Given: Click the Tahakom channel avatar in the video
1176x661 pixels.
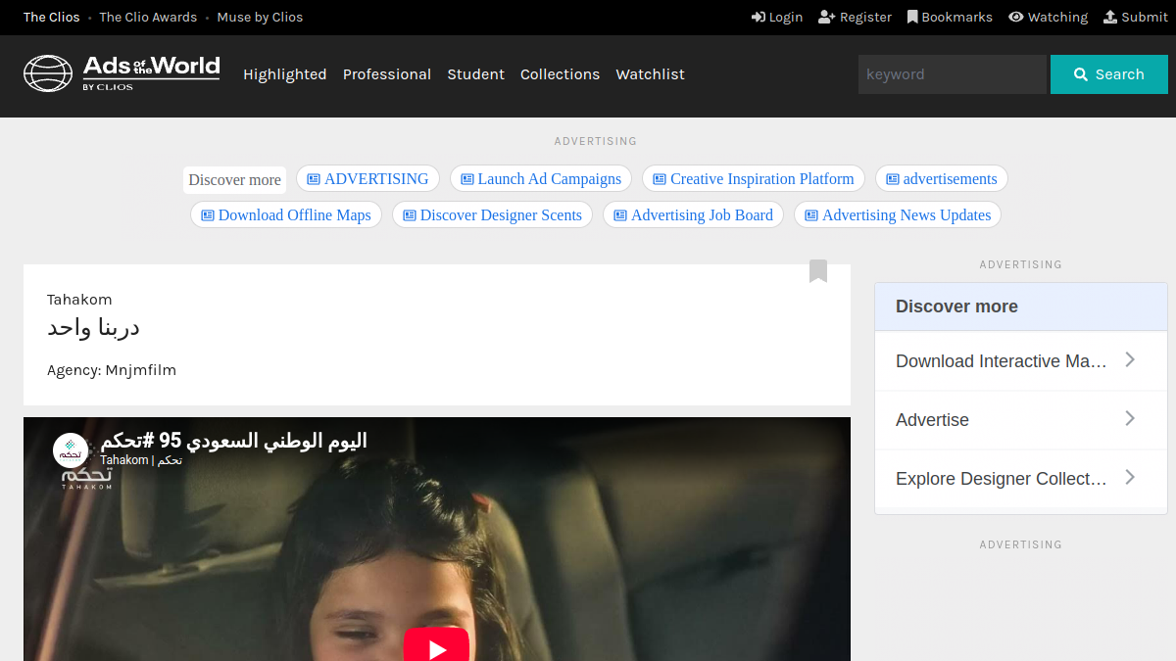Looking at the screenshot, I should [x=71, y=450].
